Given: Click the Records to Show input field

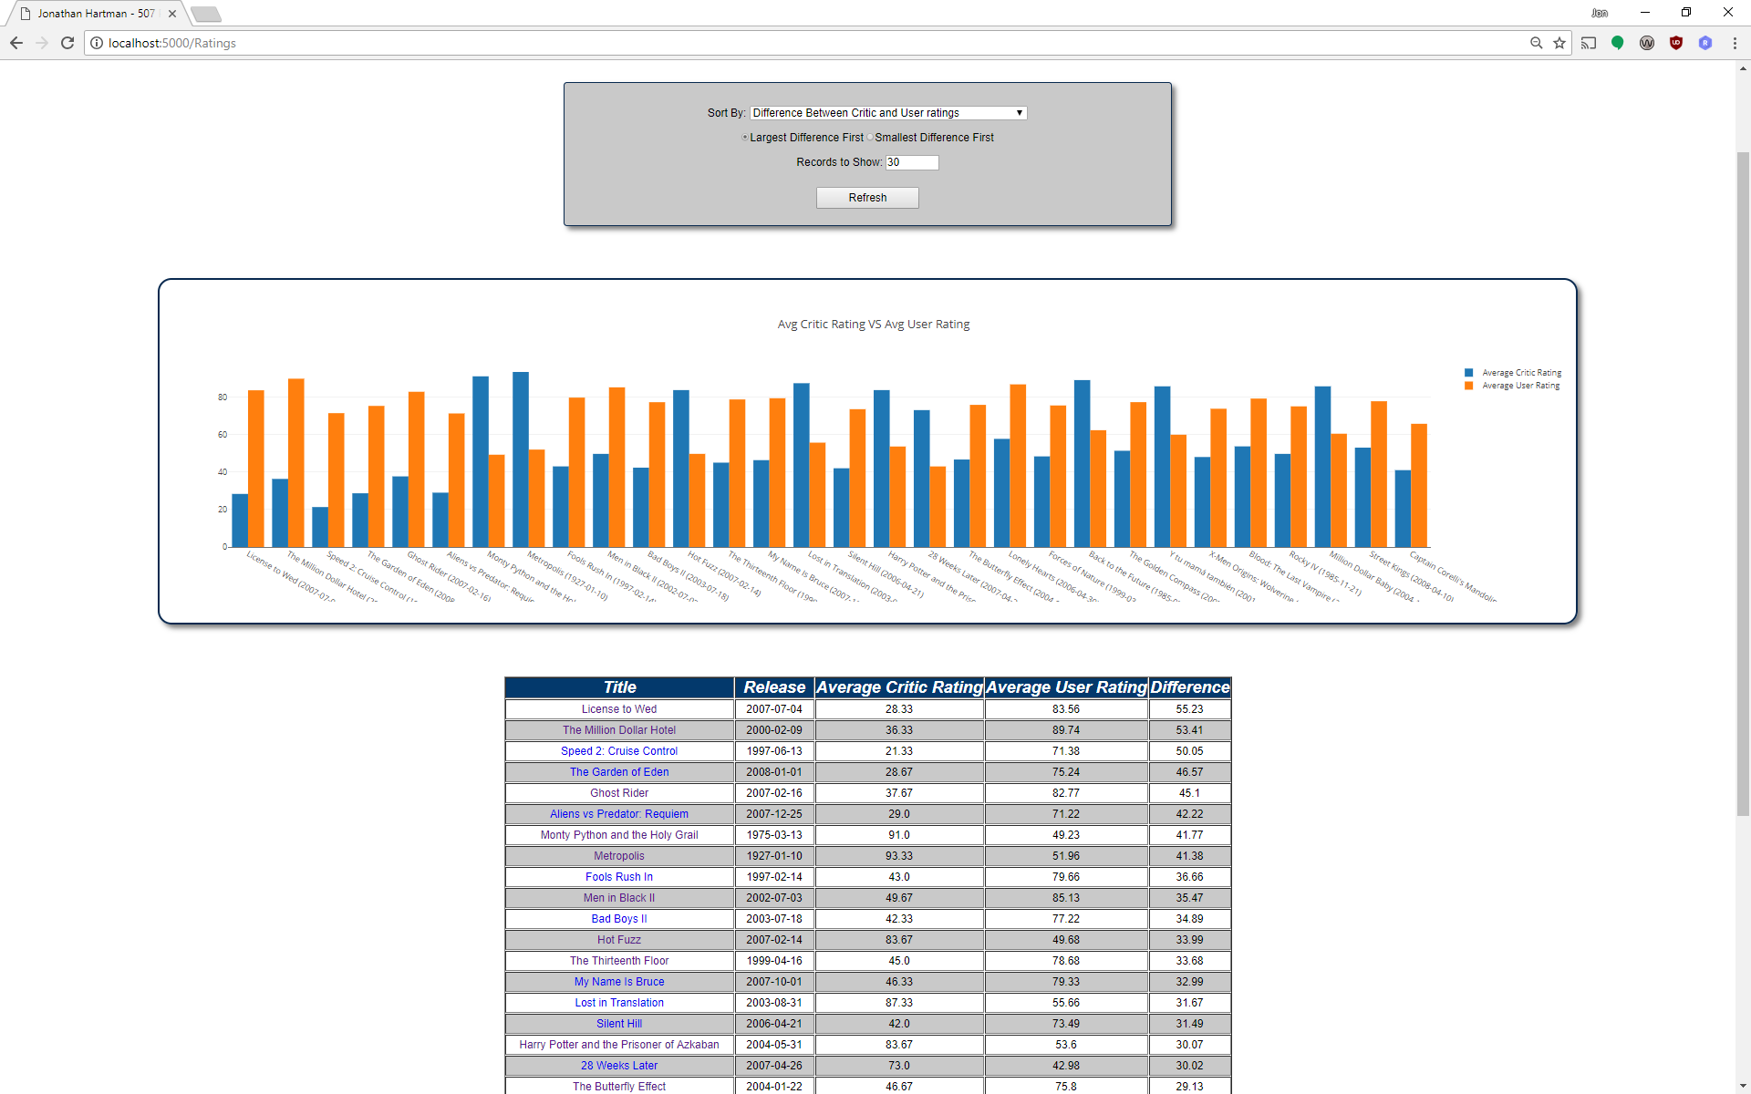Looking at the screenshot, I should pos(912,162).
